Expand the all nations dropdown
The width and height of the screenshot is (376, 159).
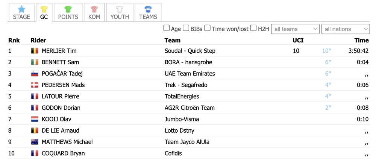346,29
